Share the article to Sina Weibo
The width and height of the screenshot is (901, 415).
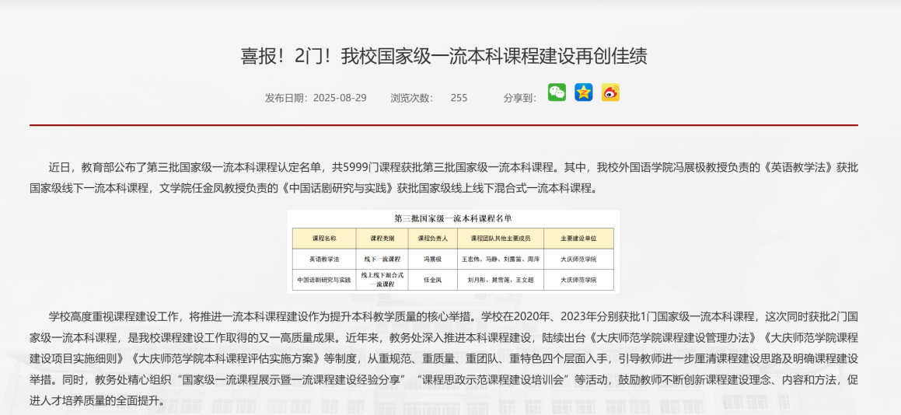[x=610, y=92]
